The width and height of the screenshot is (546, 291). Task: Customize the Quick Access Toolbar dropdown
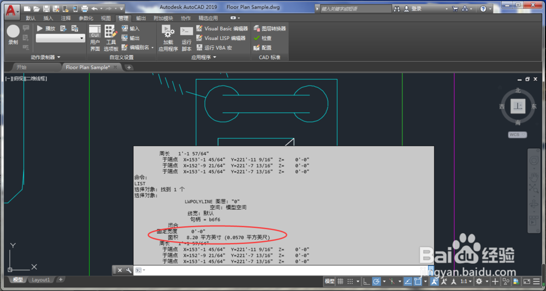(x=121, y=8)
